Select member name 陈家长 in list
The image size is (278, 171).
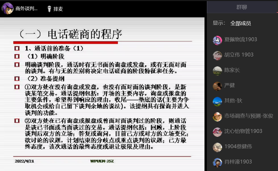[232, 70]
